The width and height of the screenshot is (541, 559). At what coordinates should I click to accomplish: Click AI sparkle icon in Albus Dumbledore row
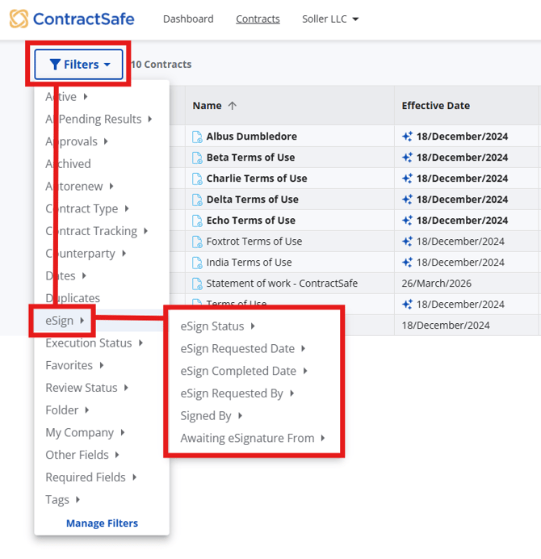pos(408,137)
